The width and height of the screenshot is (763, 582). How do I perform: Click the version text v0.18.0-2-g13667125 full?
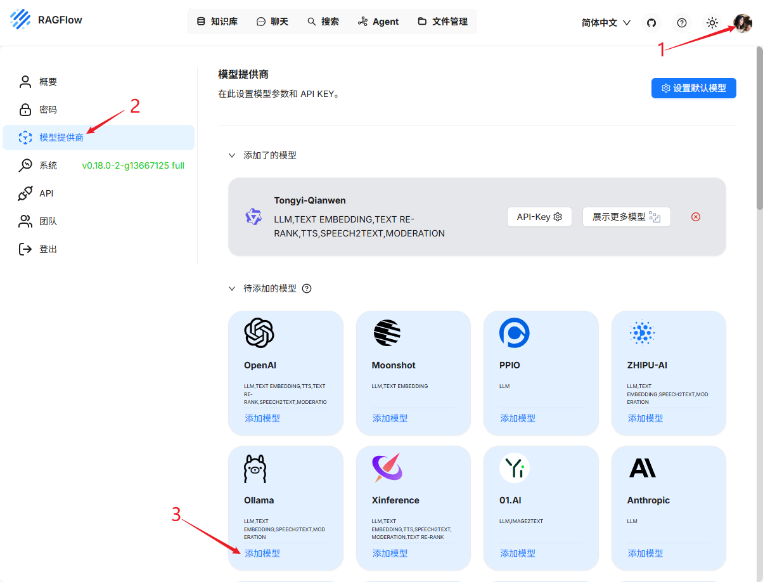point(133,165)
